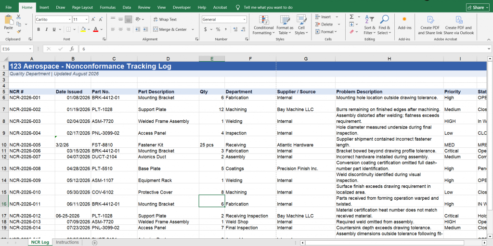Switch to the Page Layout tab
The width and height of the screenshot is (493, 246).
(x=82, y=7)
